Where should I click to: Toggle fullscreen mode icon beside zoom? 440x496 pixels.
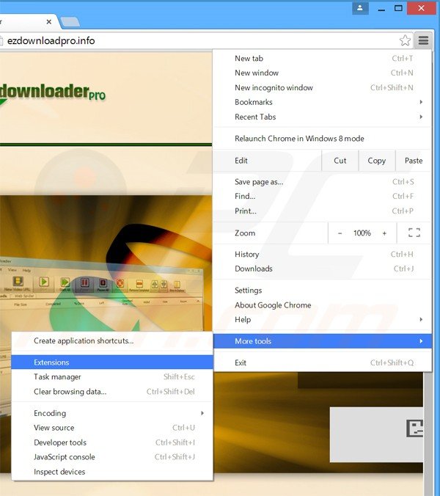click(x=414, y=233)
